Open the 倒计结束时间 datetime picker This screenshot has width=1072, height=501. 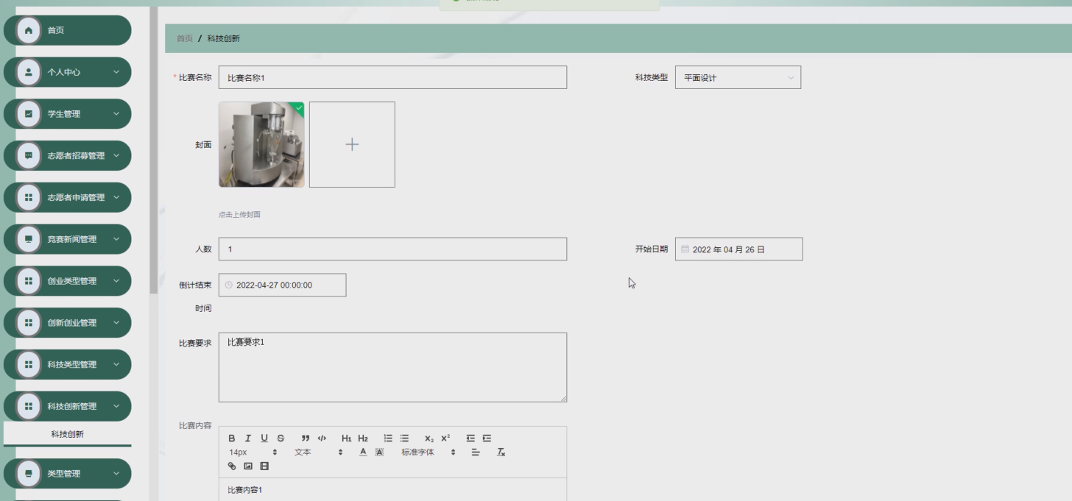(x=282, y=285)
